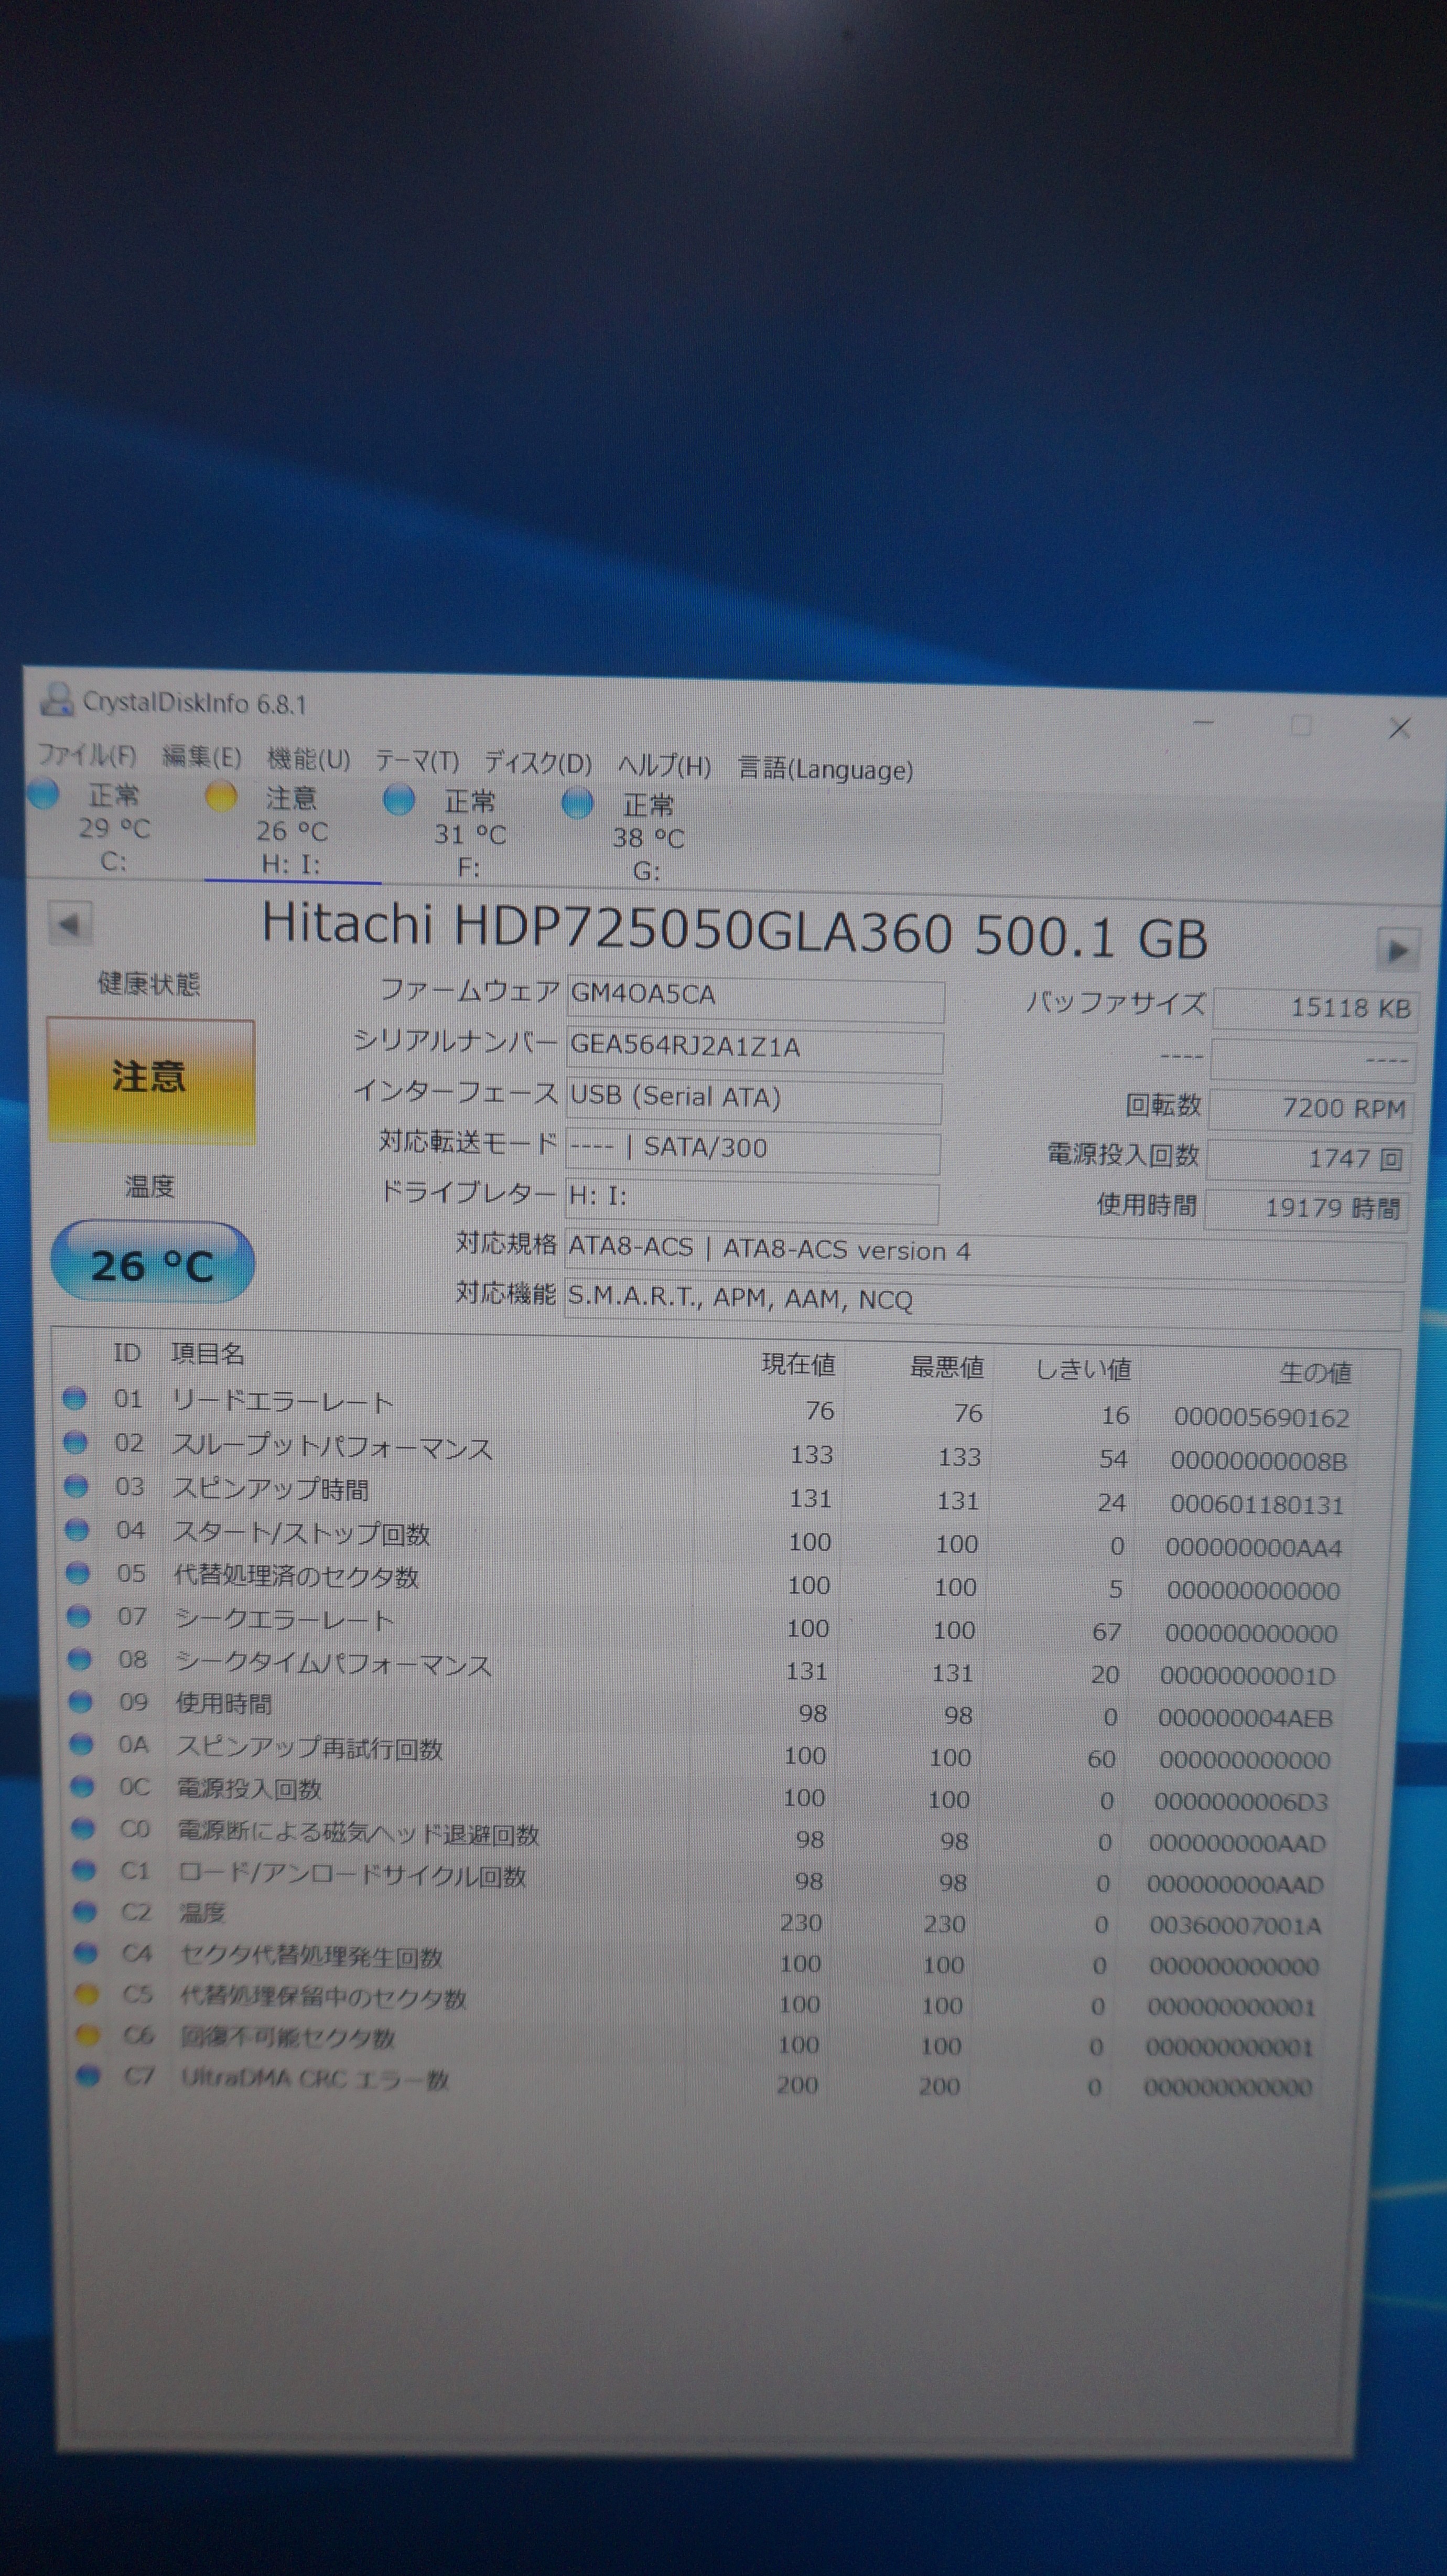
Task: Click the 現在値 column header
Action: click(798, 1364)
